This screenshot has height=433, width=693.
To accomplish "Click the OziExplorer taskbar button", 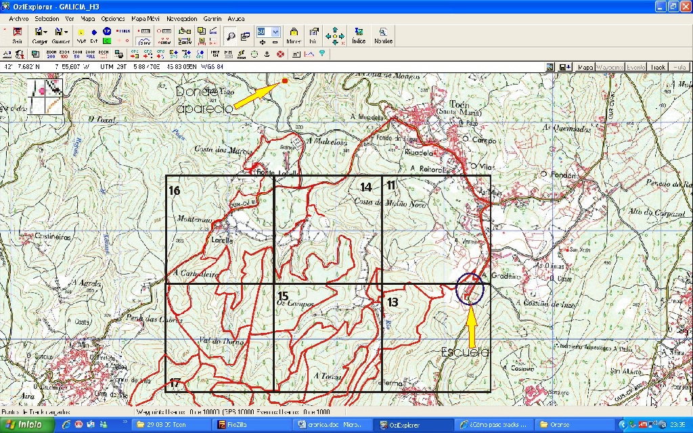I will [413, 425].
